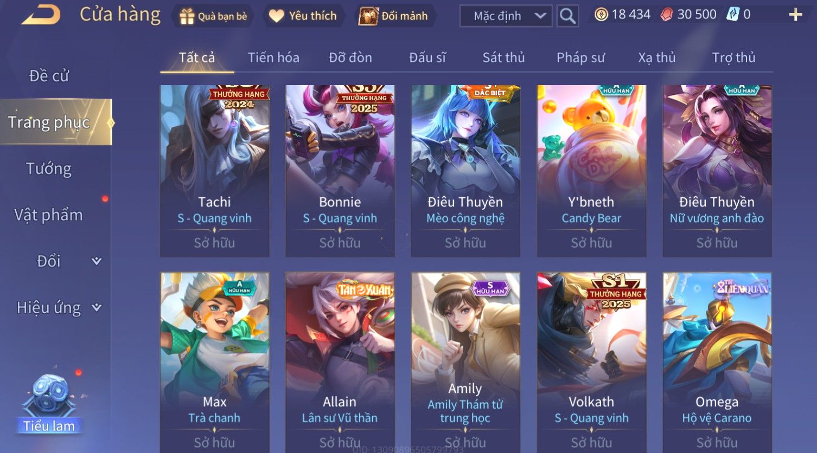817x453 pixels.
Task: Go to Vật phẩm sidebar category
Action: [x=49, y=215]
